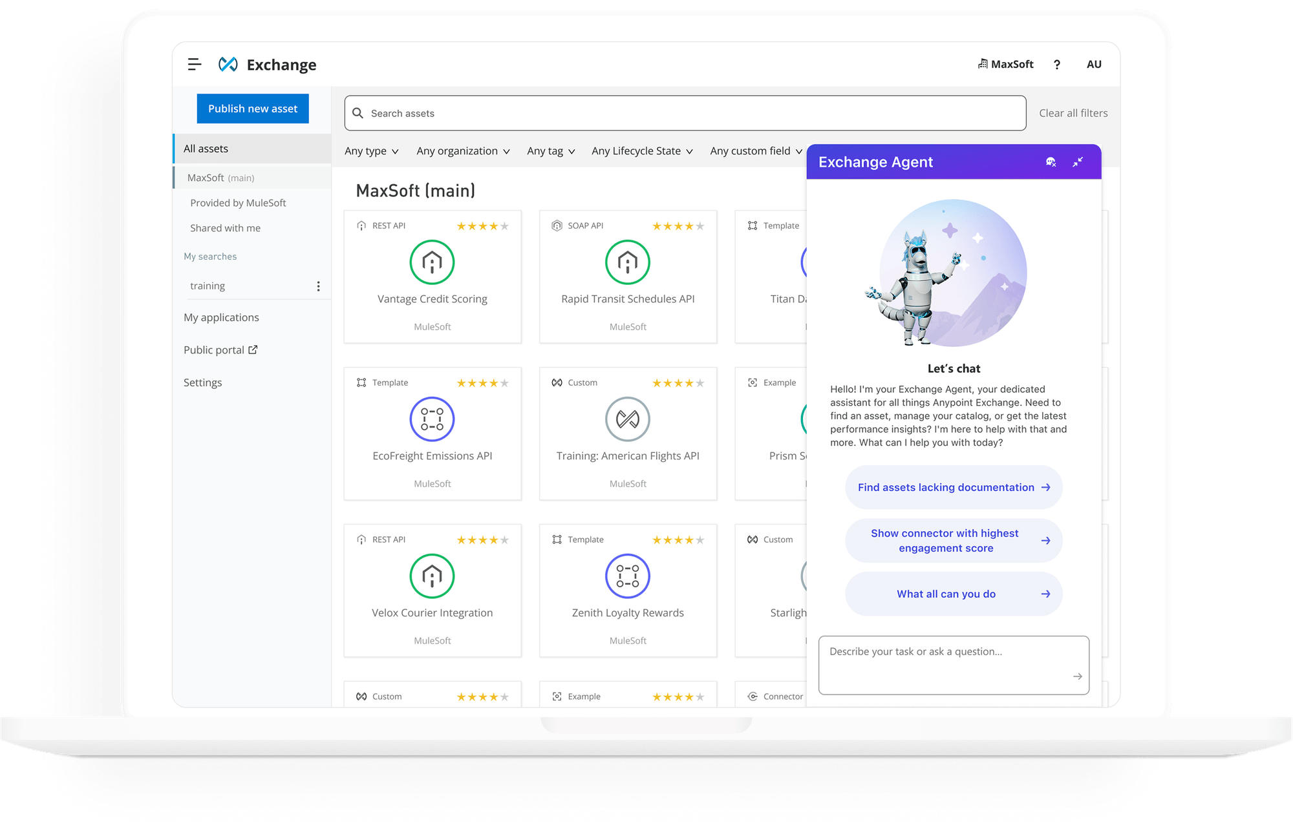Choose What all can you do
1293x838 pixels.
tap(954, 594)
